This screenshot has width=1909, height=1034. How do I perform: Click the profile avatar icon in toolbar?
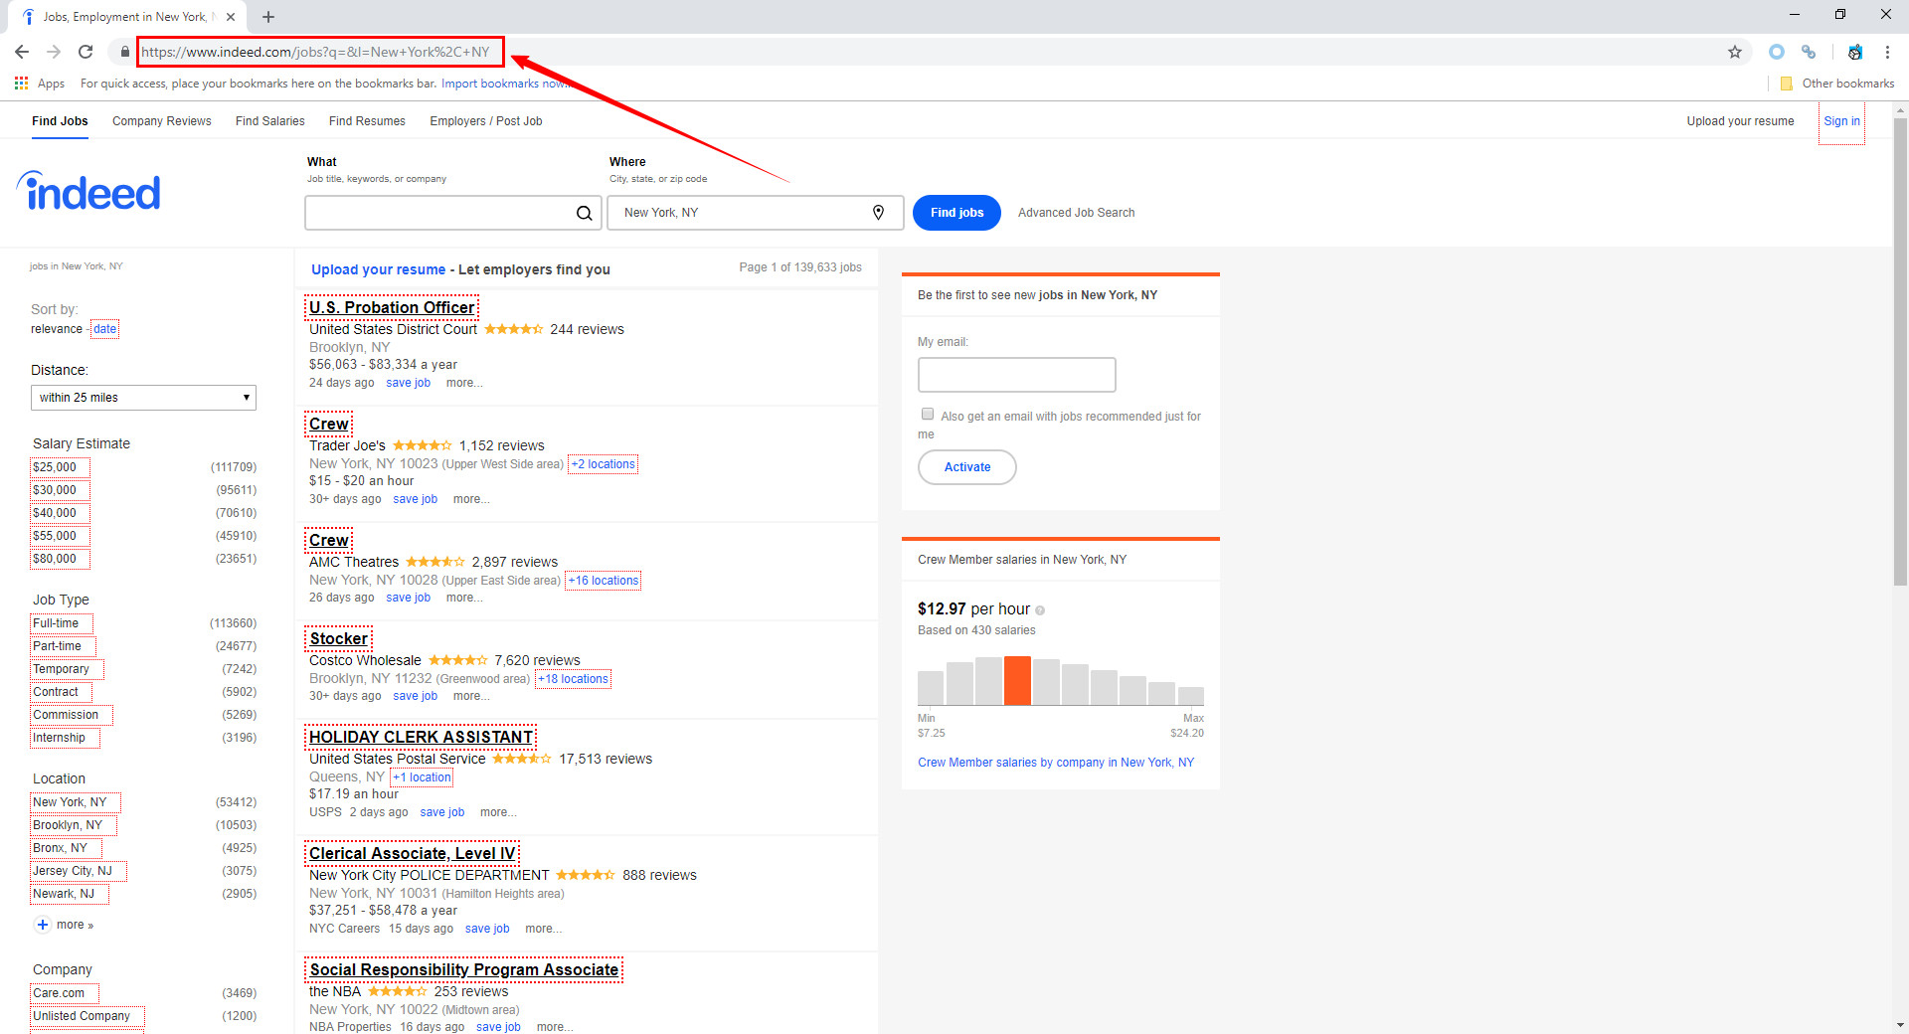(x=1855, y=52)
